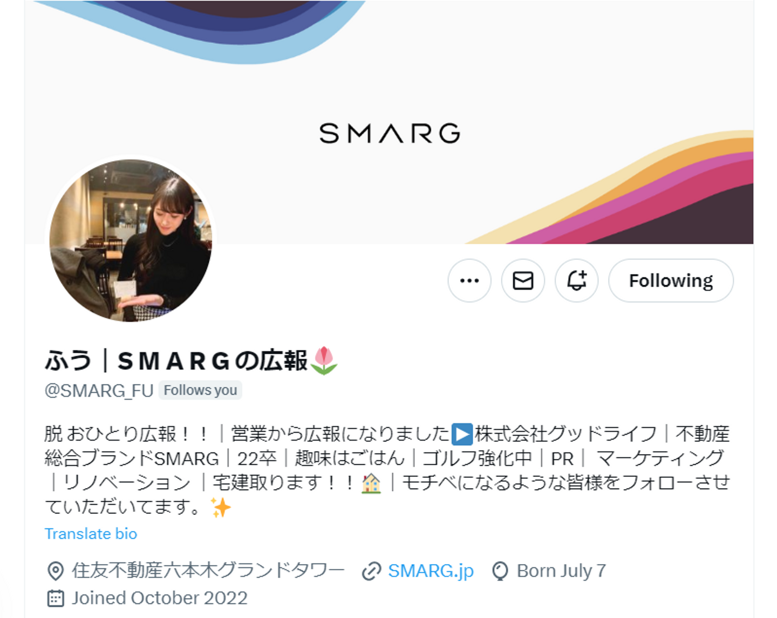Open the three-dot more options menu
777x618 pixels.
(469, 280)
